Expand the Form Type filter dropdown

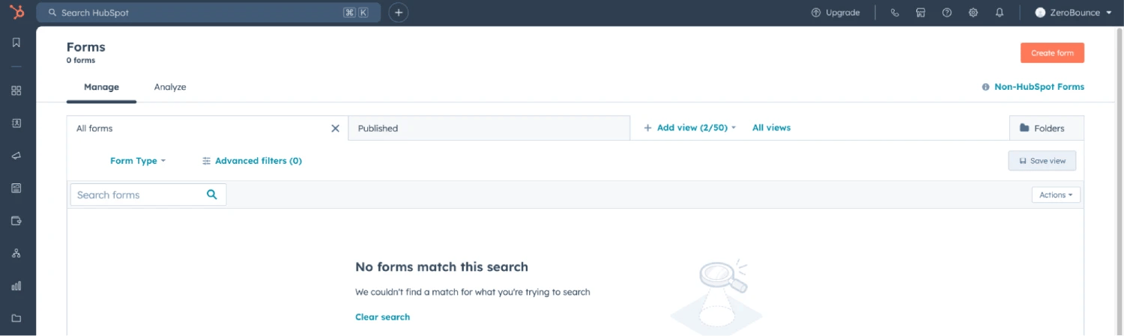[137, 161]
